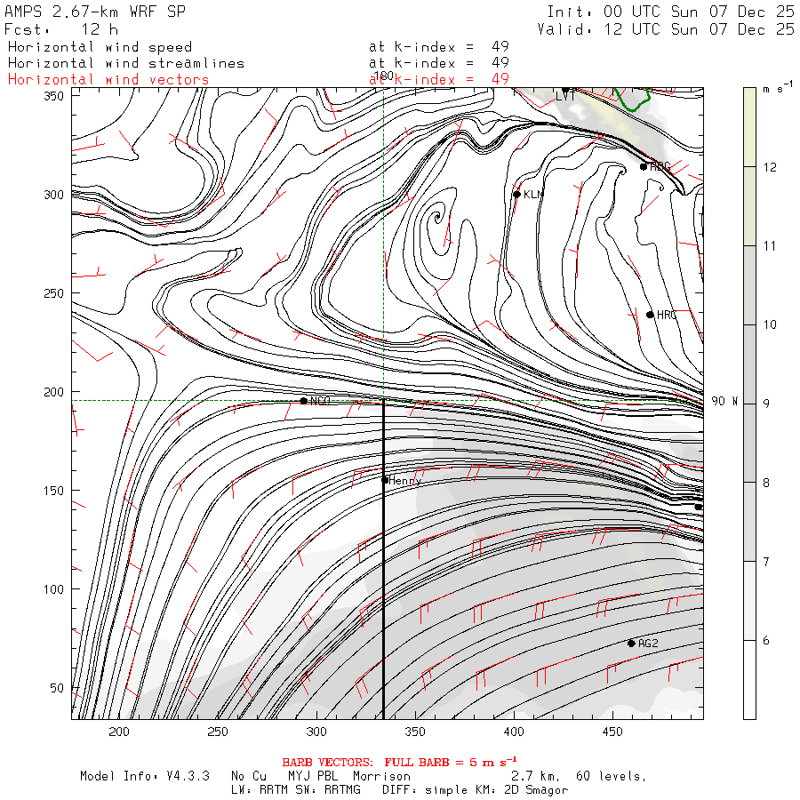This screenshot has height=800, width=800.
Task: Click the 'Morrison' microphysics text
Action: pyautogui.click(x=381, y=776)
